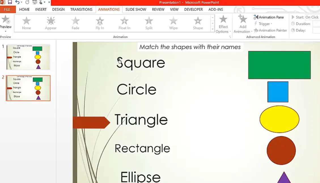The height and width of the screenshot is (183, 320).
Task: Open the Effect Options dropdown
Action: click(x=223, y=24)
